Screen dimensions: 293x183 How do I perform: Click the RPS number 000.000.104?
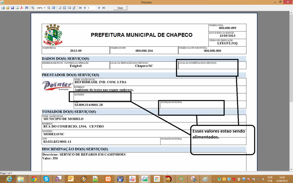pyautogui.click(x=144, y=51)
